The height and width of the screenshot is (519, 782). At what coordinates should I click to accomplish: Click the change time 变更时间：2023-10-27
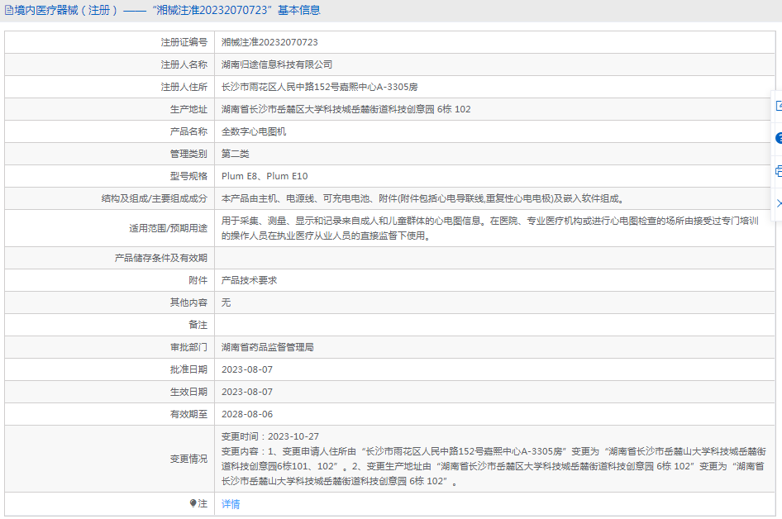tap(270, 436)
